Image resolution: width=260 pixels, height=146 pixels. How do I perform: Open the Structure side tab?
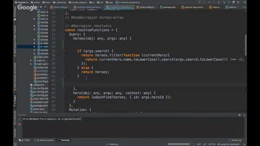click(15, 118)
